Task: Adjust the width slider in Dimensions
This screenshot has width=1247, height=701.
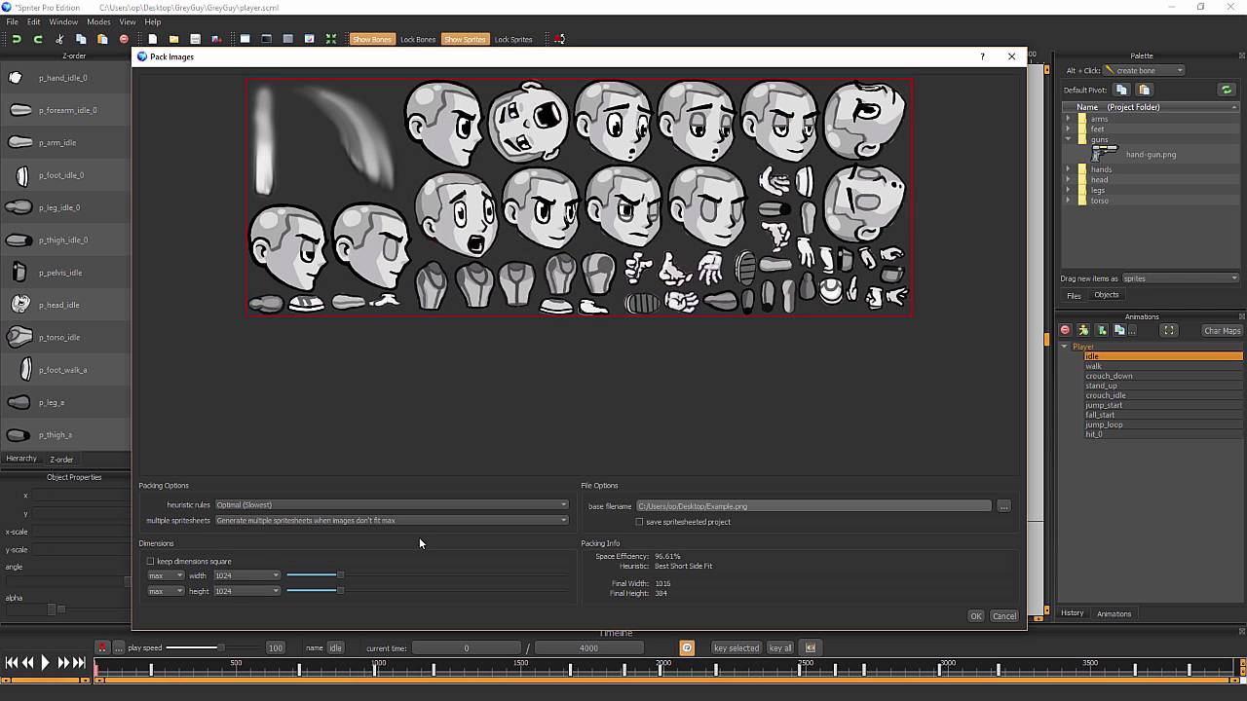Action: pyautogui.click(x=340, y=575)
